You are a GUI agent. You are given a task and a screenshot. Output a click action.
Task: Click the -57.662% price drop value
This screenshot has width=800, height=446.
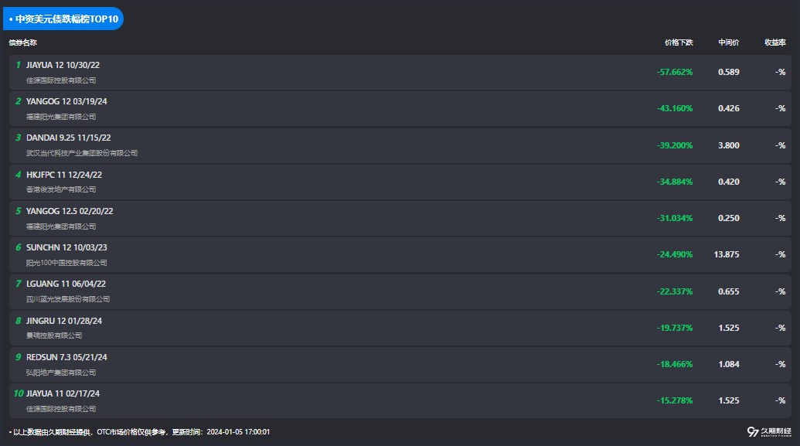[x=675, y=72]
